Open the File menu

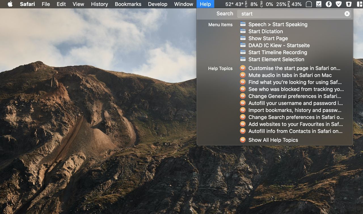point(46,4)
